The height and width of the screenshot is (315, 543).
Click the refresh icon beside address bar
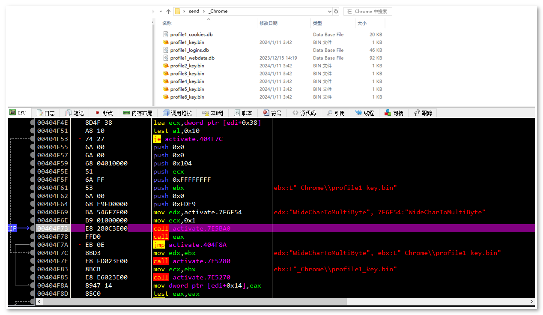tap(336, 12)
